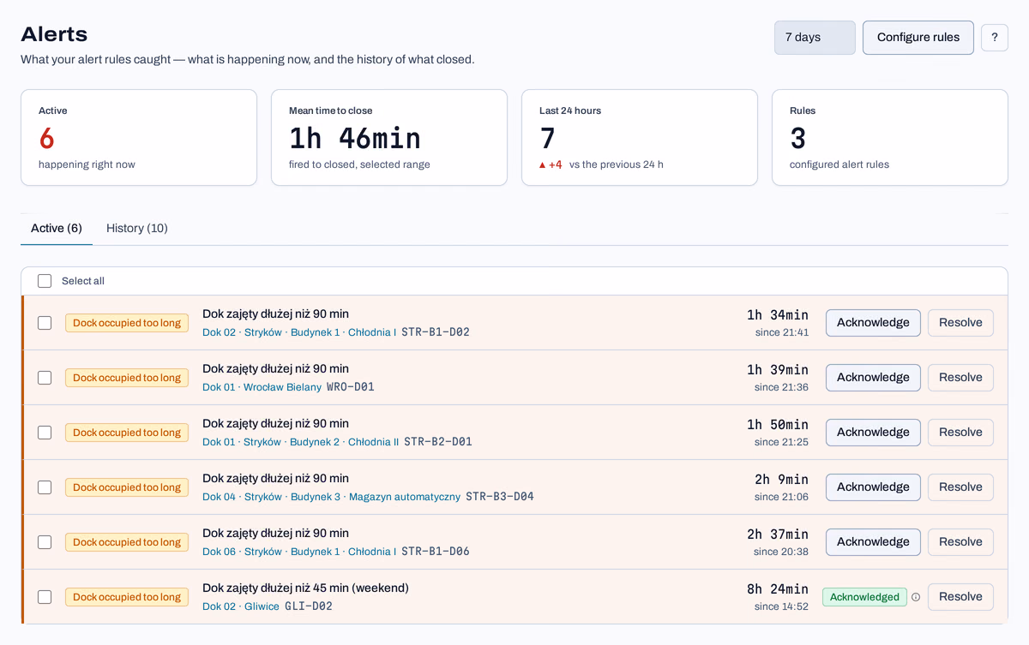Click the 'Dock occupied too long' tag in GLI-D02 row
This screenshot has width=1029, height=645.
click(x=127, y=597)
